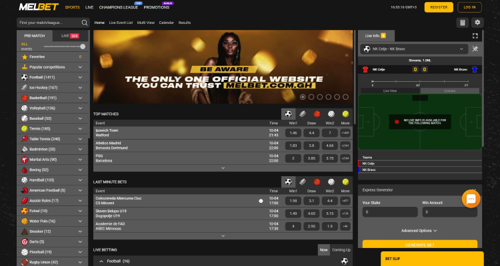Viewport: 500px width, 266px height.
Task: Click the Snooker triangle icon
Action: pyautogui.click(x=25, y=231)
